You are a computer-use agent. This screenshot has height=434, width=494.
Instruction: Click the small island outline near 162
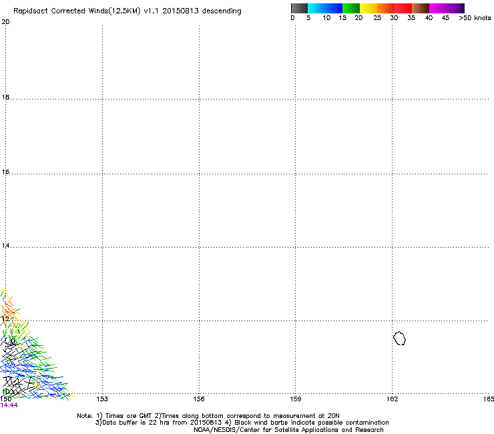tap(399, 338)
